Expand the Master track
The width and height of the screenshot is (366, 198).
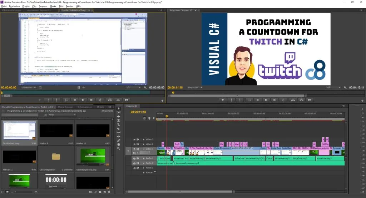pyautogui.click(x=144, y=173)
